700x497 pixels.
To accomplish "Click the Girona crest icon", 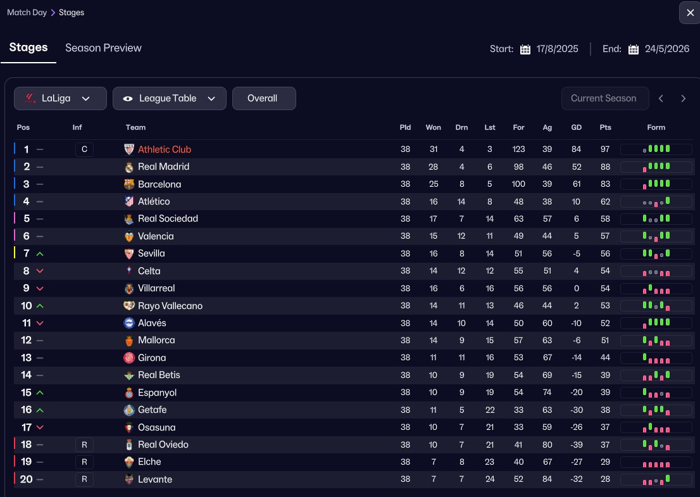I will [x=129, y=358].
